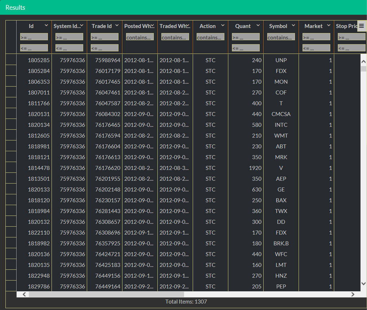Click the Symbol contains filter field

point(281,37)
